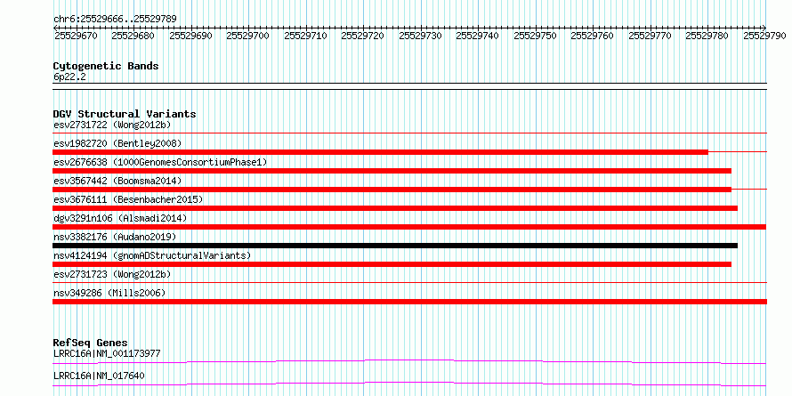Click ruler position 25529730
This screenshot has height=396, width=792.
(x=420, y=36)
